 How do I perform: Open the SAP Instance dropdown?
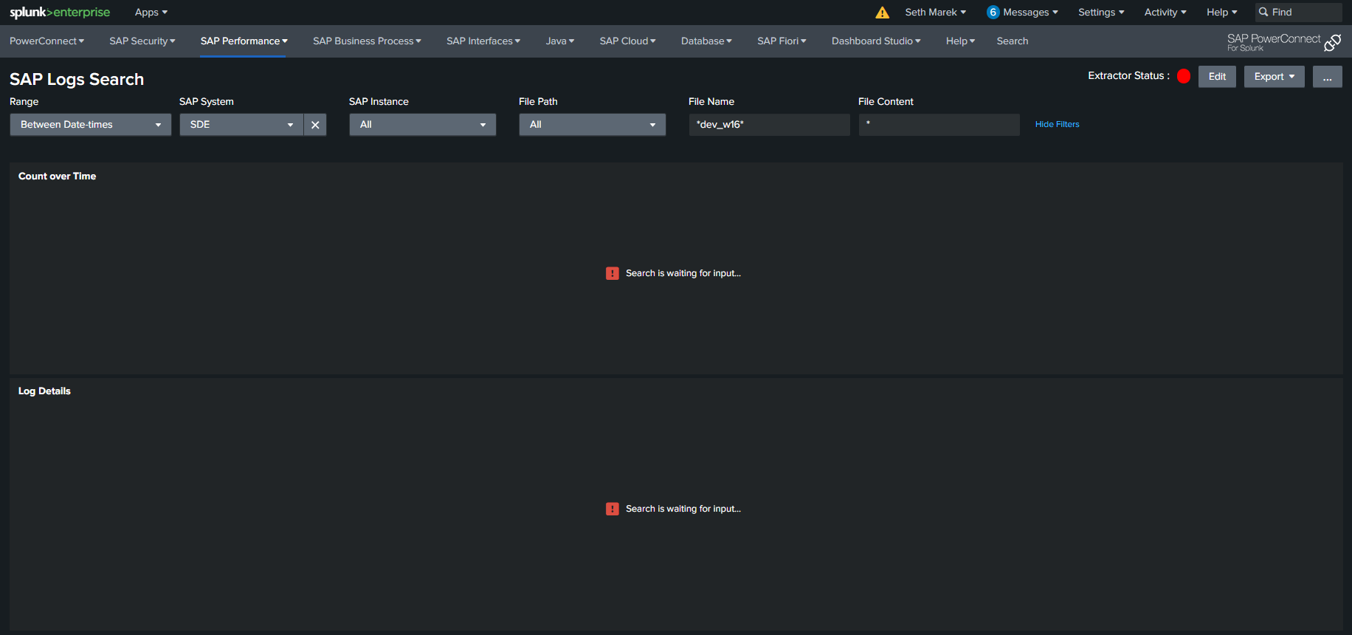422,125
